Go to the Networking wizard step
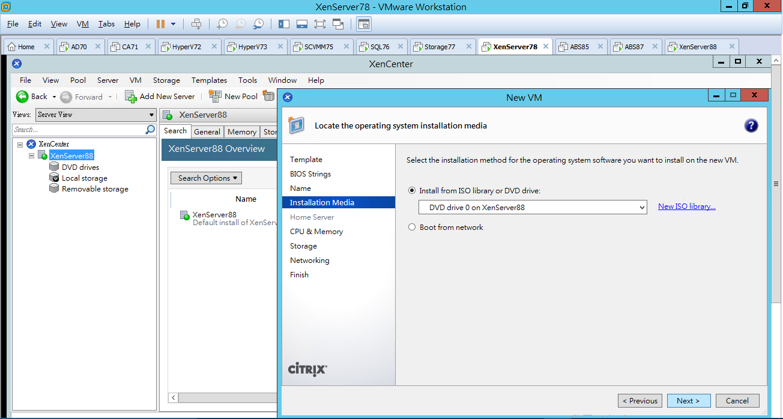This screenshot has height=419, width=783. click(310, 261)
